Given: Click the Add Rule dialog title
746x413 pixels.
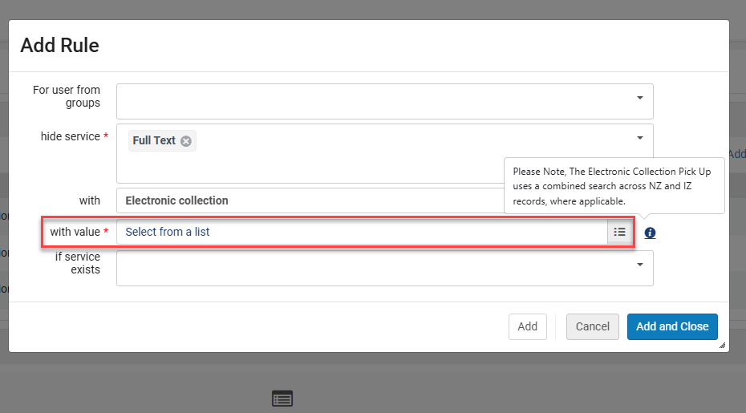Looking at the screenshot, I should tap(60, 45).
